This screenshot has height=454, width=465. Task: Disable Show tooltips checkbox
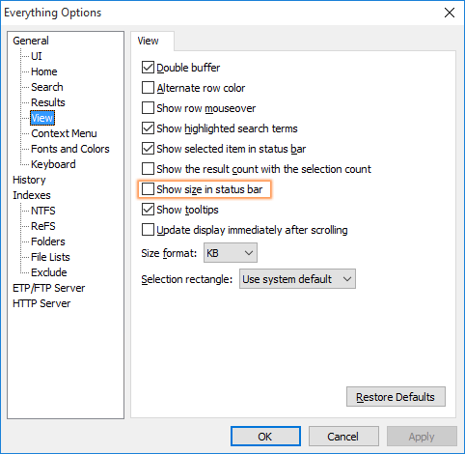148,210
